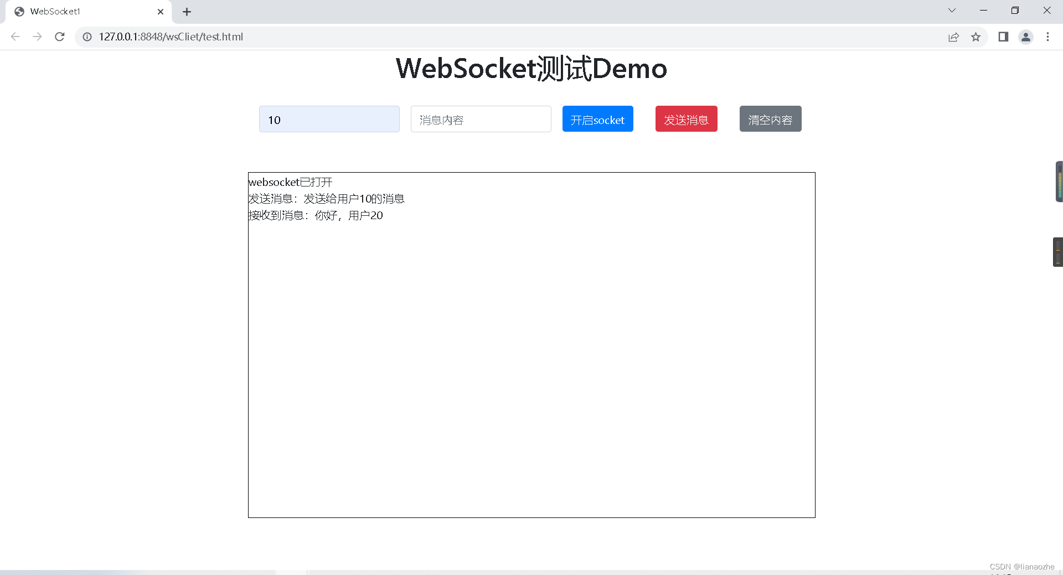The height and width of the screenshot is (575, 1063).
Task: Click the 消息内容 message input field
Action: (x=481, y=119)
